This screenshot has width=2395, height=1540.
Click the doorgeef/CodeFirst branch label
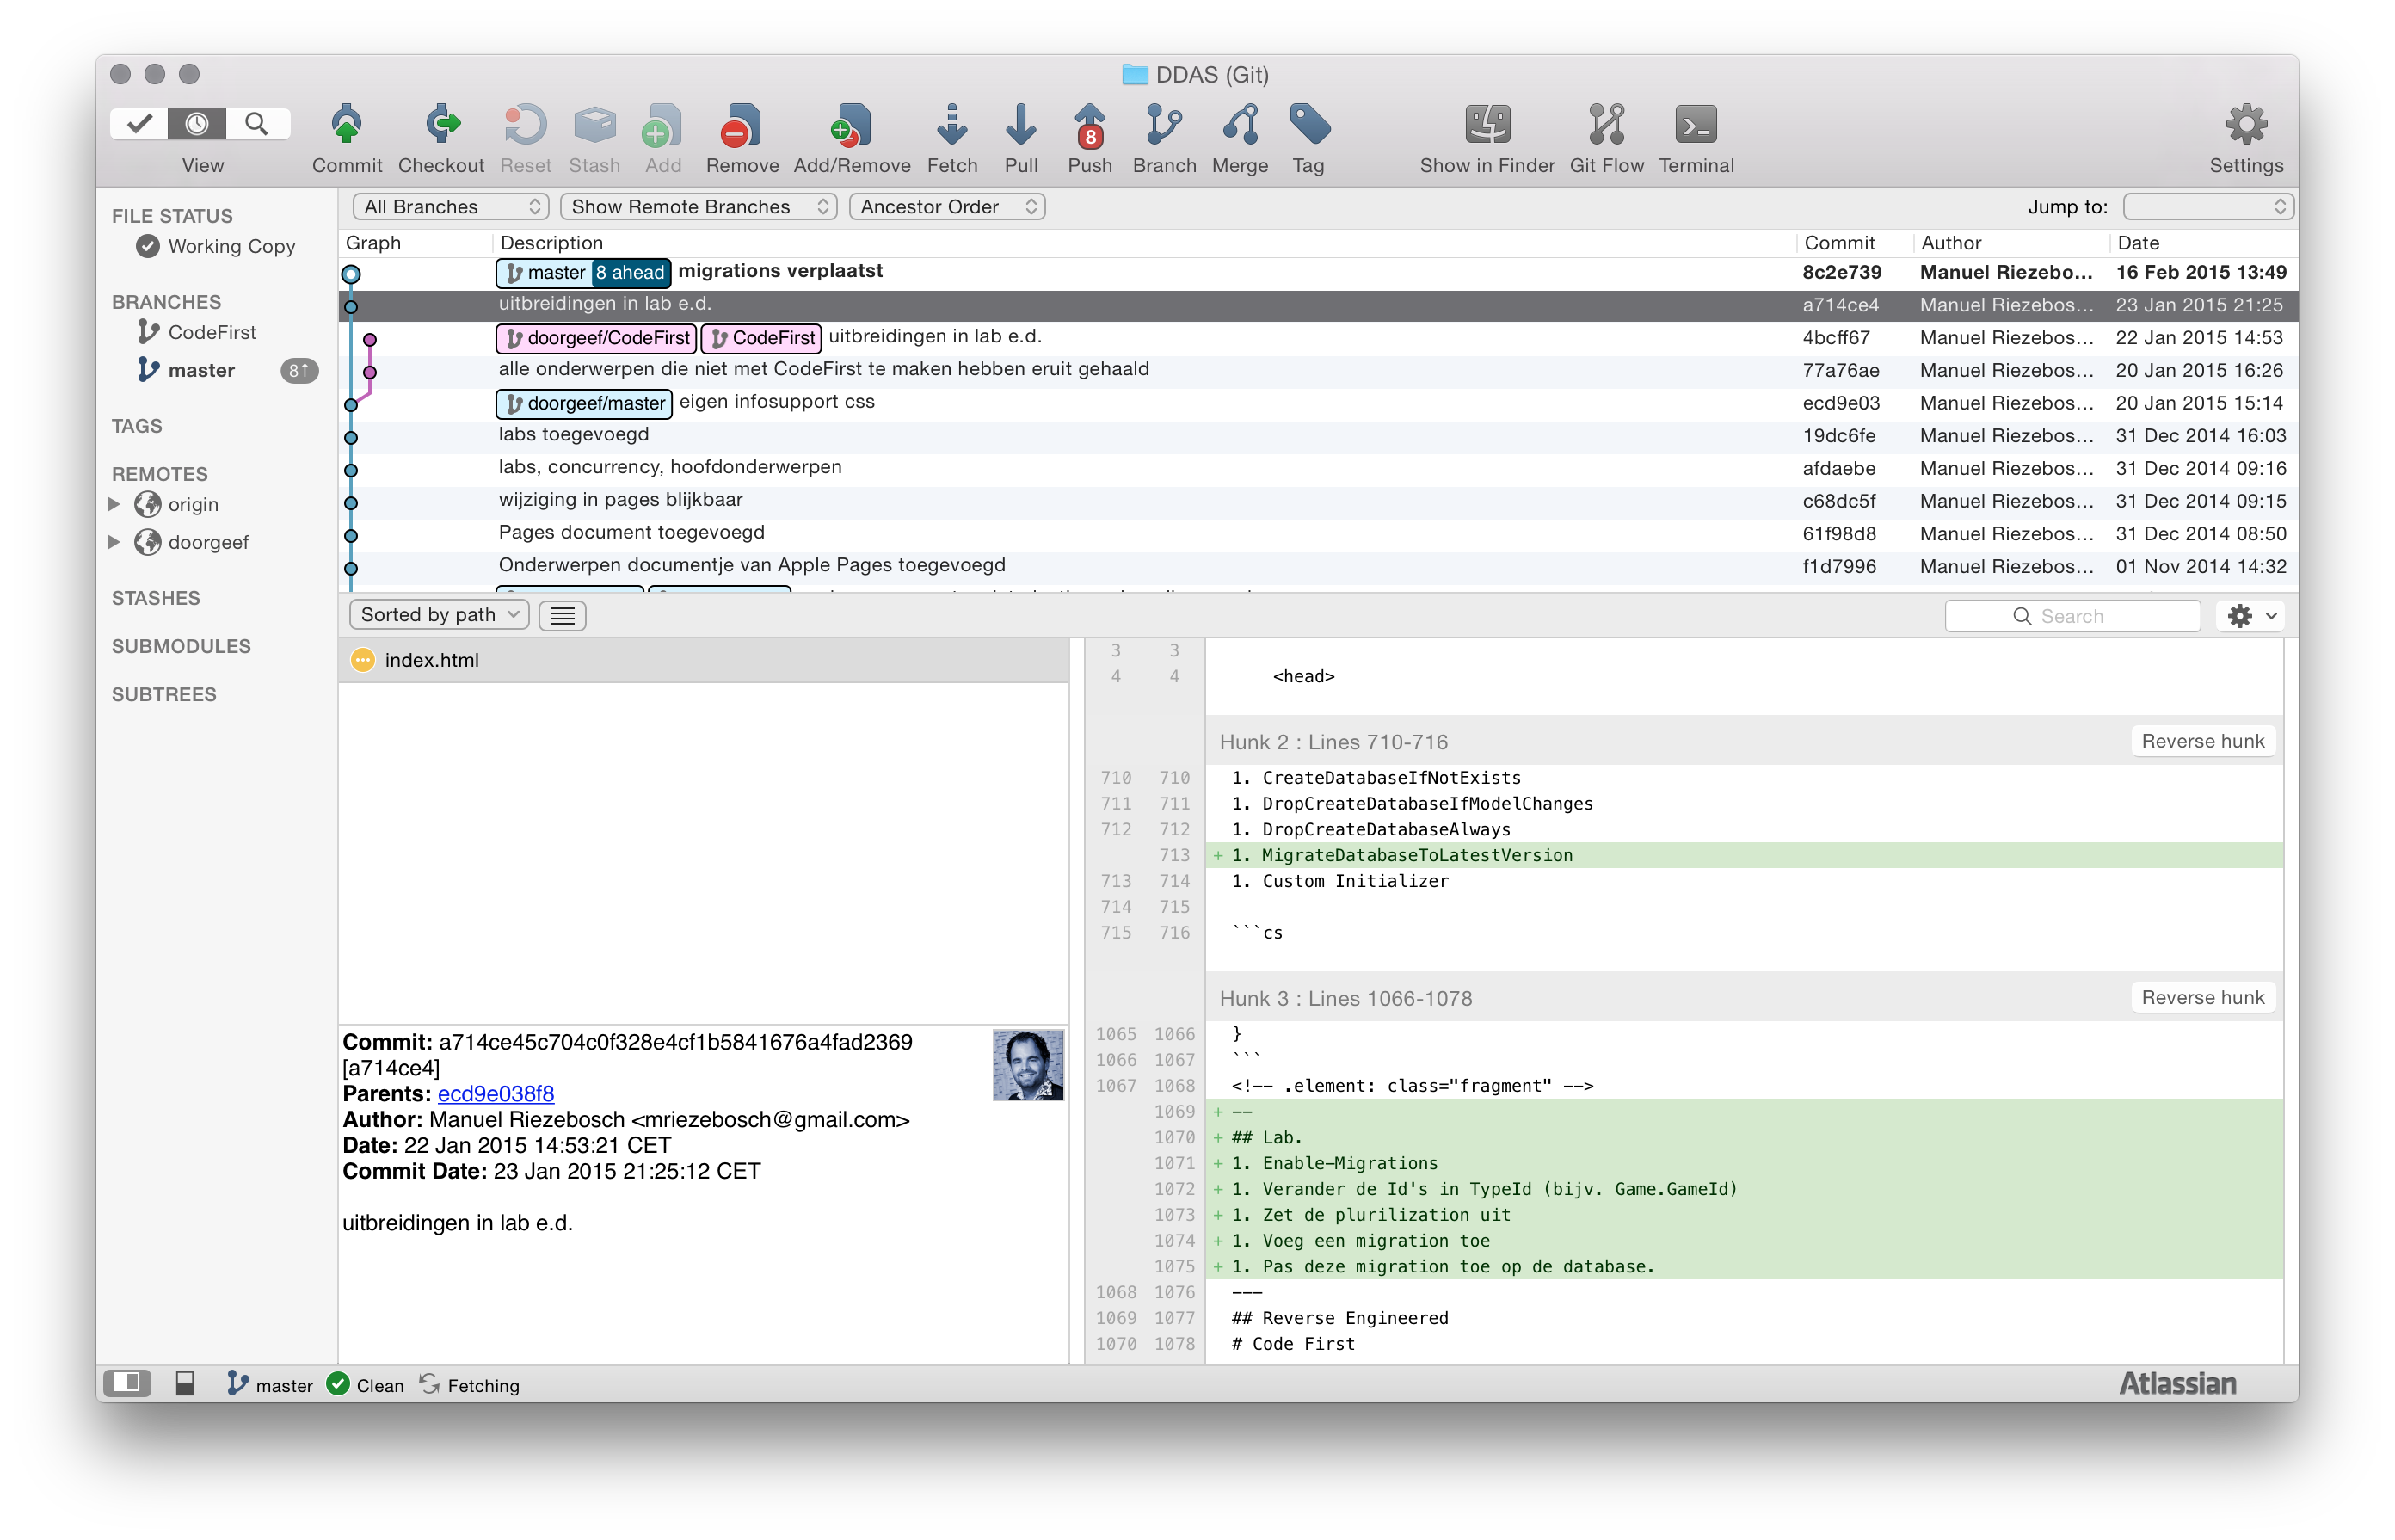(596, 338)
